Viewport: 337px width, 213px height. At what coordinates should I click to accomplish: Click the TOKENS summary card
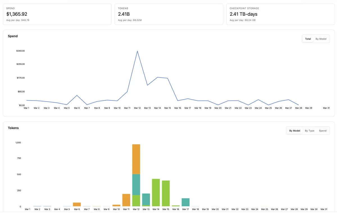click(168, 13)
